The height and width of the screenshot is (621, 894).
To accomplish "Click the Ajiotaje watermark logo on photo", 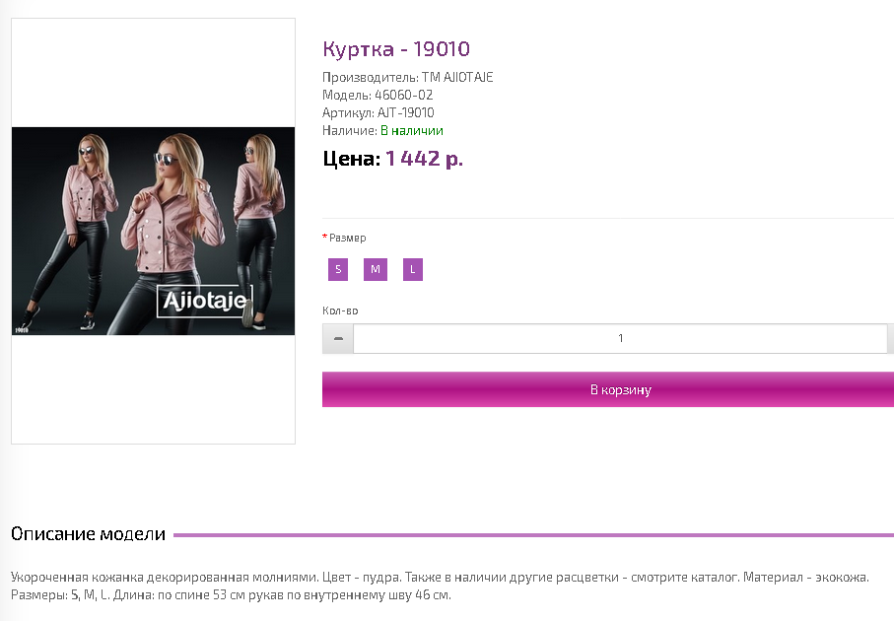I will pyautogui.click(x=205, y=301).
